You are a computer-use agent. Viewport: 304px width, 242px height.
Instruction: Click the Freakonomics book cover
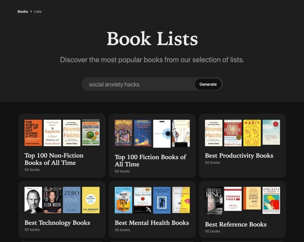(x=91, y=133)
